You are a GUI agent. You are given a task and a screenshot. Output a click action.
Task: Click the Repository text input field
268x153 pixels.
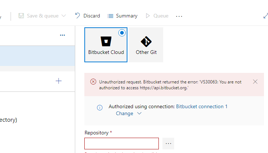click(122, 144)
